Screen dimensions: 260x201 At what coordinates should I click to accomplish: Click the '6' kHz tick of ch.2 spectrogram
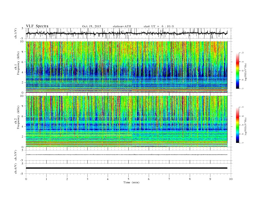[x=23, y=116]
